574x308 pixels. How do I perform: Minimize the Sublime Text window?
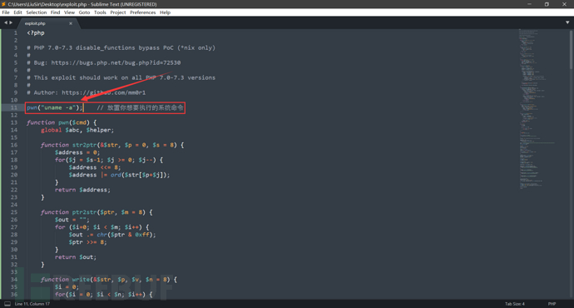tap(529, 4)
